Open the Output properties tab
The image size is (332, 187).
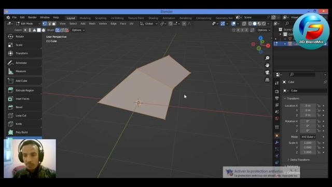tap(276, 98)
